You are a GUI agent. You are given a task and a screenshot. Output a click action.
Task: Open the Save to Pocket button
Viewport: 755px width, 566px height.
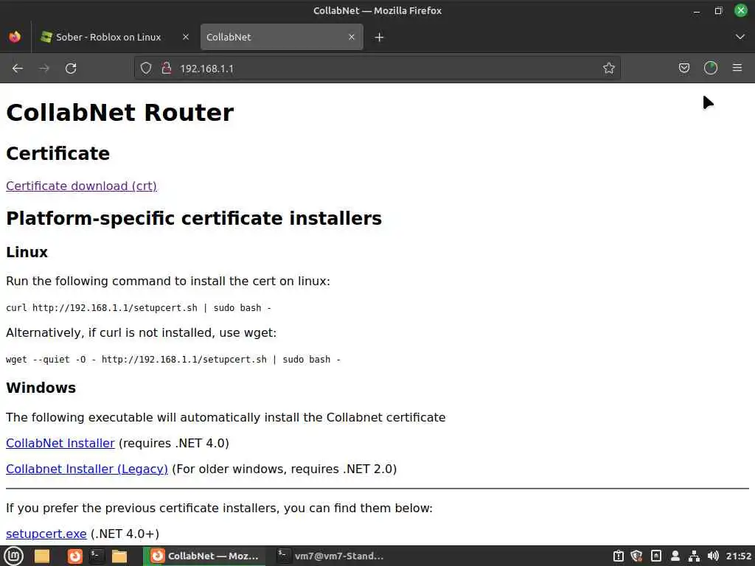coord(683,69)
